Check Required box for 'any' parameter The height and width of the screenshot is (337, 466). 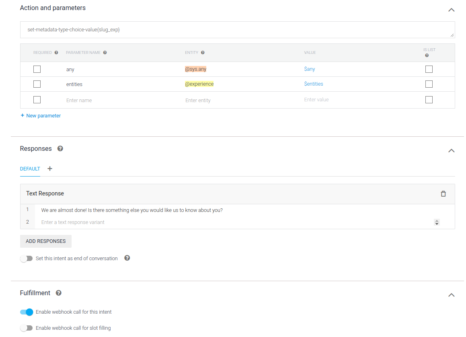pos(37,69)
